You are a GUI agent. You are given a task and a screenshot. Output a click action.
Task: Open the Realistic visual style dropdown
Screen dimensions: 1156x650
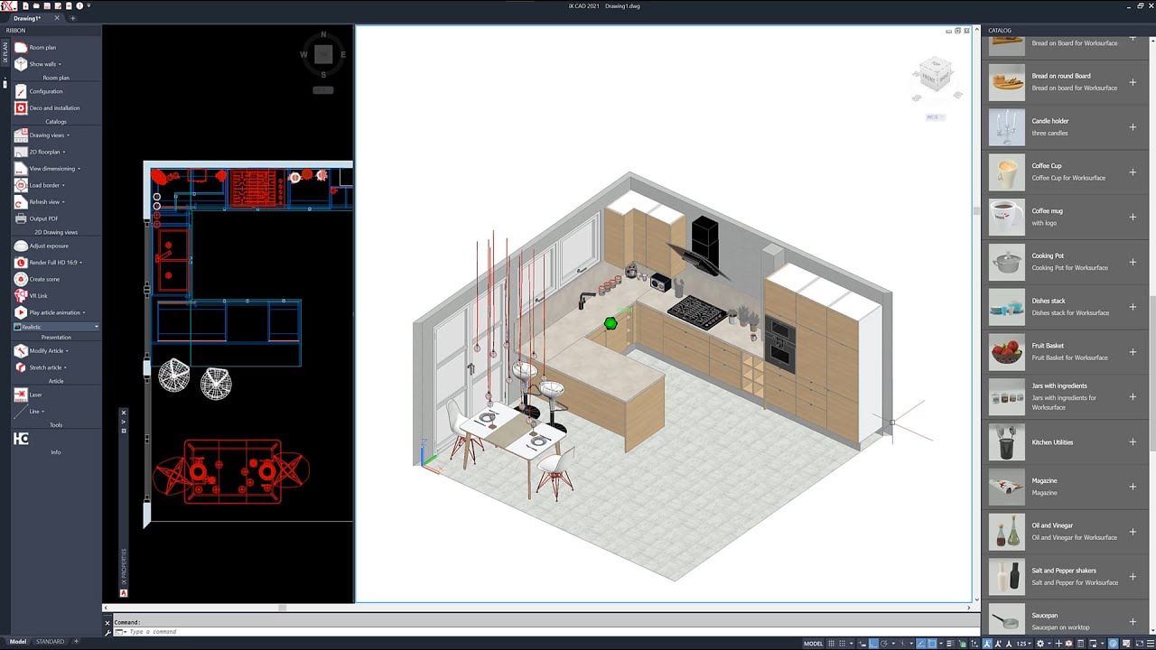pyautogui.click(x=56, y=327)
